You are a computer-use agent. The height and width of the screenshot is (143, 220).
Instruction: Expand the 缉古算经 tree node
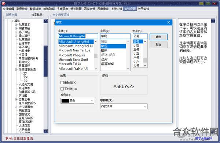16,36
